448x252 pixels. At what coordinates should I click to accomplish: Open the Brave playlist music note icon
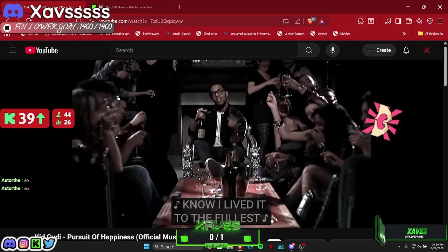pyautogui.click(x=388, y=21)
